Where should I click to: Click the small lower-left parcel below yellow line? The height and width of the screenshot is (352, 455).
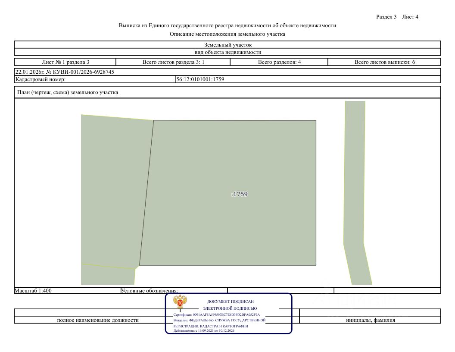point(107,276)
